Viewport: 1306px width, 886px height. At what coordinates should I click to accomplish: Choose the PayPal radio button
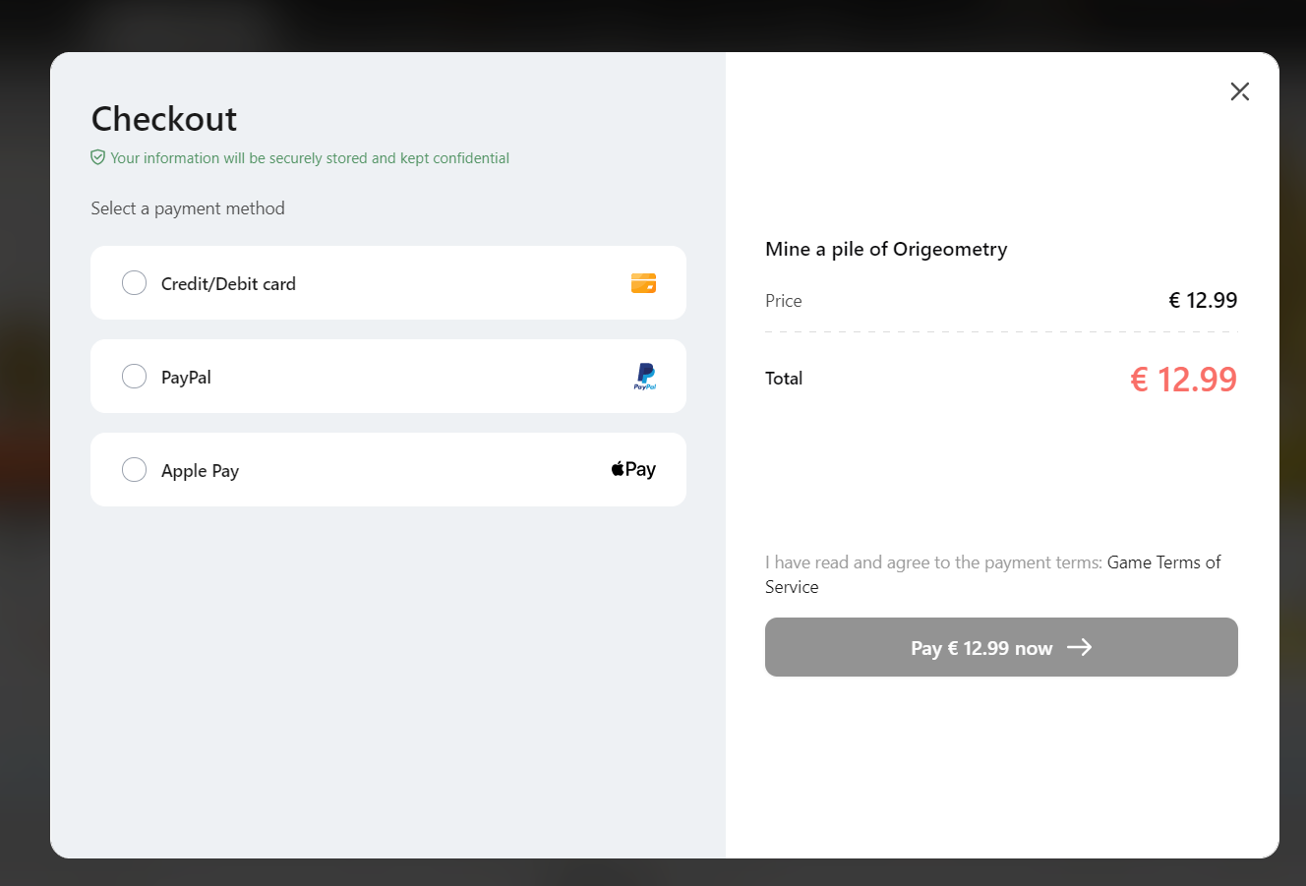(134, 377)
